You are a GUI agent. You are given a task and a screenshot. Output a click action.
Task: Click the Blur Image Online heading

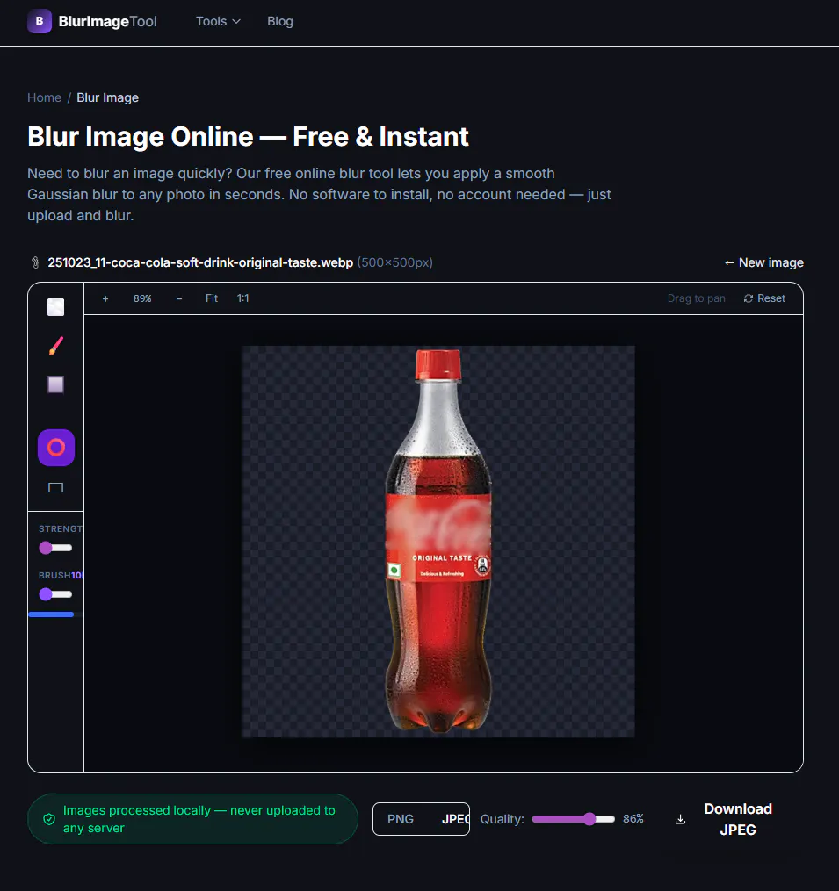coord(248,136)
